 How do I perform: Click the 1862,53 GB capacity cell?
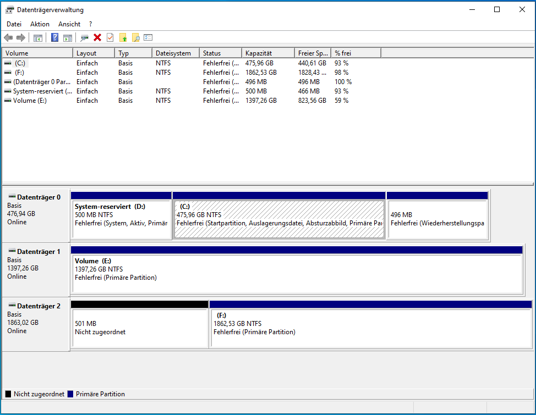point(261,73)
